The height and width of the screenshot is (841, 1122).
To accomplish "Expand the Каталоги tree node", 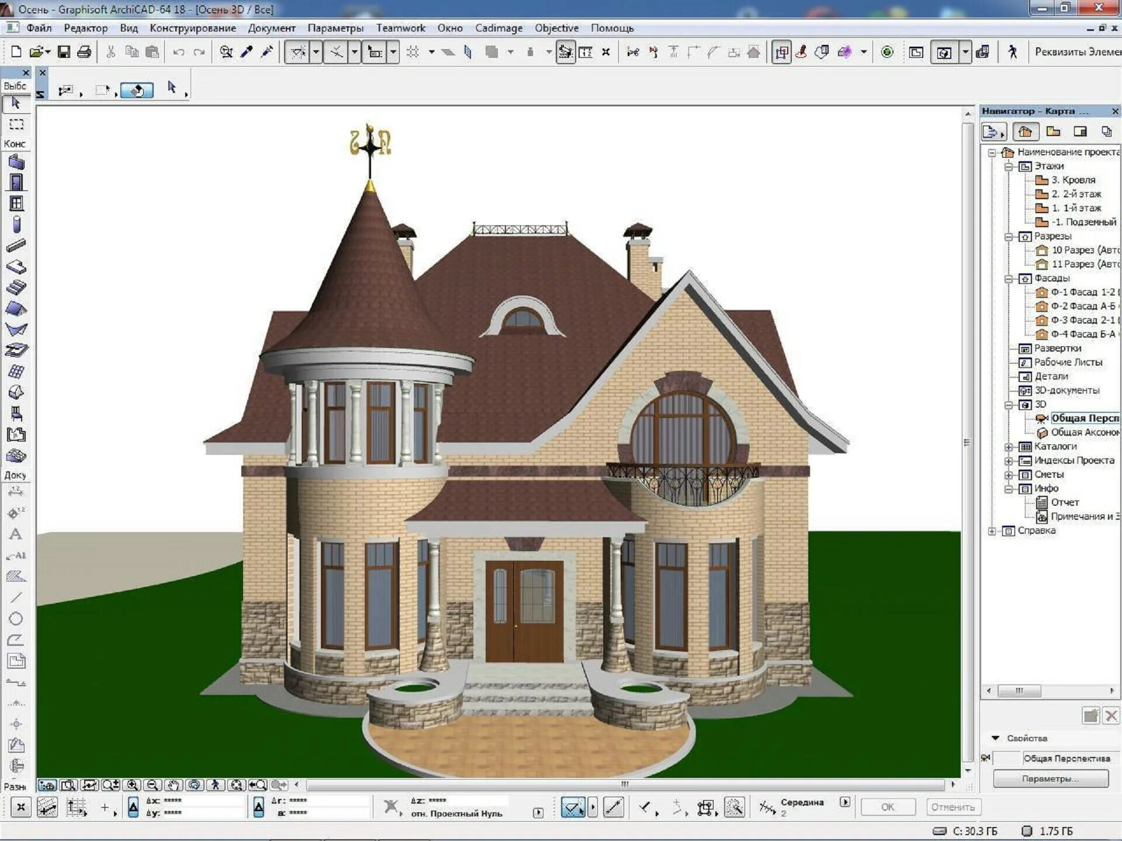I will click(x=1009, y=447).
